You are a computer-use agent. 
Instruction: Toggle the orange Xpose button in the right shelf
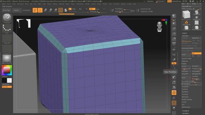pyautogui.click(x=174, y=63)
